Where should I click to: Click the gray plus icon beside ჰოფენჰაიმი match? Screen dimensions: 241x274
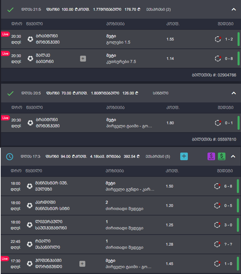82,264
